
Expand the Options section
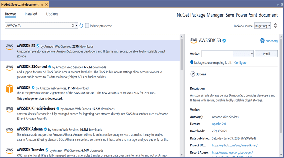[x=192, y=74]
